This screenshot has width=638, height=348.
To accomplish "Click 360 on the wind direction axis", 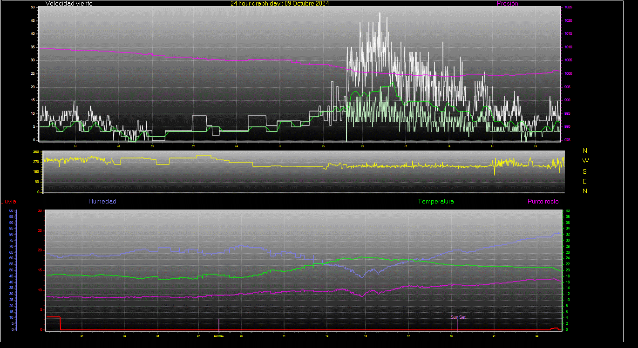I will point(36,152).
